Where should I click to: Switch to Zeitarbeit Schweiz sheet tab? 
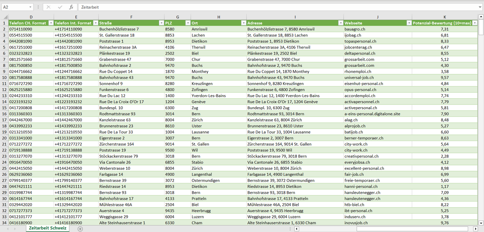point(48,228)
